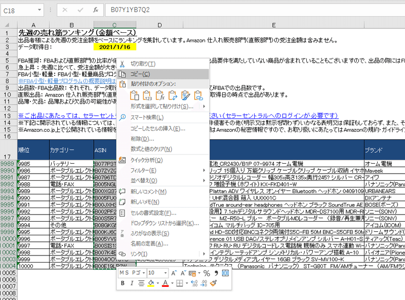
Task: Select コピーしたセルの挿入(E) menu entry
Action: [x=163, y=128]
